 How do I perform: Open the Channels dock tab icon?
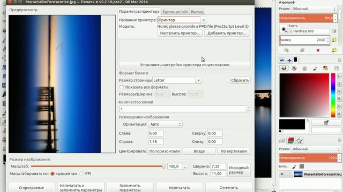pos(290,140)
